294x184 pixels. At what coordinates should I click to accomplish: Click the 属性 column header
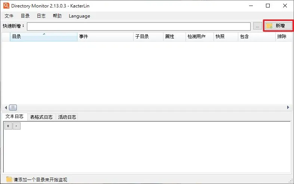[x=174, y=37]
